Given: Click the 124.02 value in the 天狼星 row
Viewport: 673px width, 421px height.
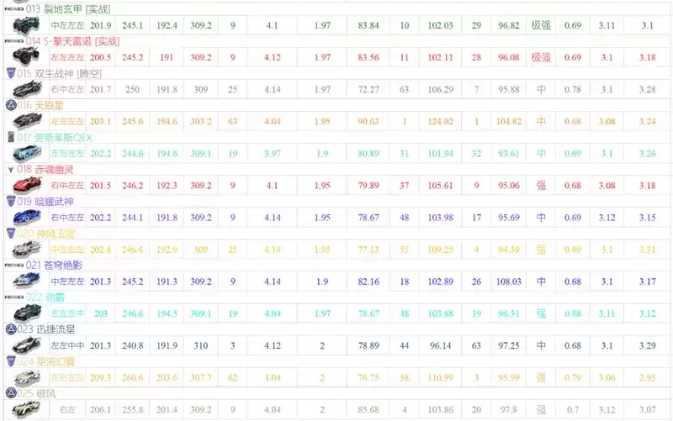Looking at the screenshot, I should tap(439, 122).
